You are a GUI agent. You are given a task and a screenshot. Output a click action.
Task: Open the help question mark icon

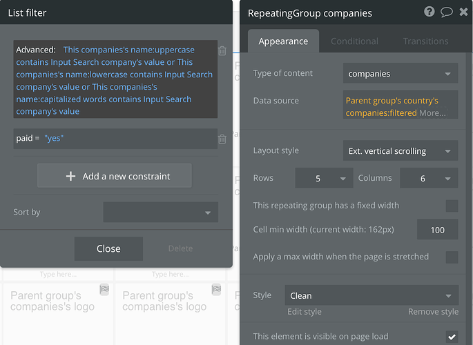tap(429, 12)
